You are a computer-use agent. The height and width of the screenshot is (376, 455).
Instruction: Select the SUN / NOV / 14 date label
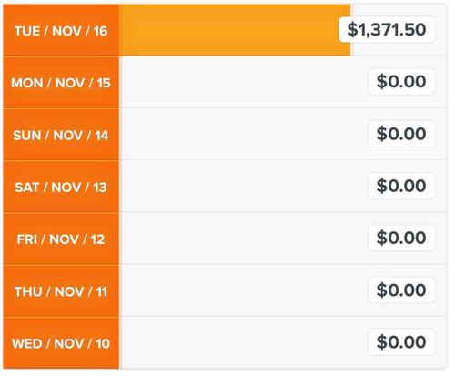pos(61,135)
